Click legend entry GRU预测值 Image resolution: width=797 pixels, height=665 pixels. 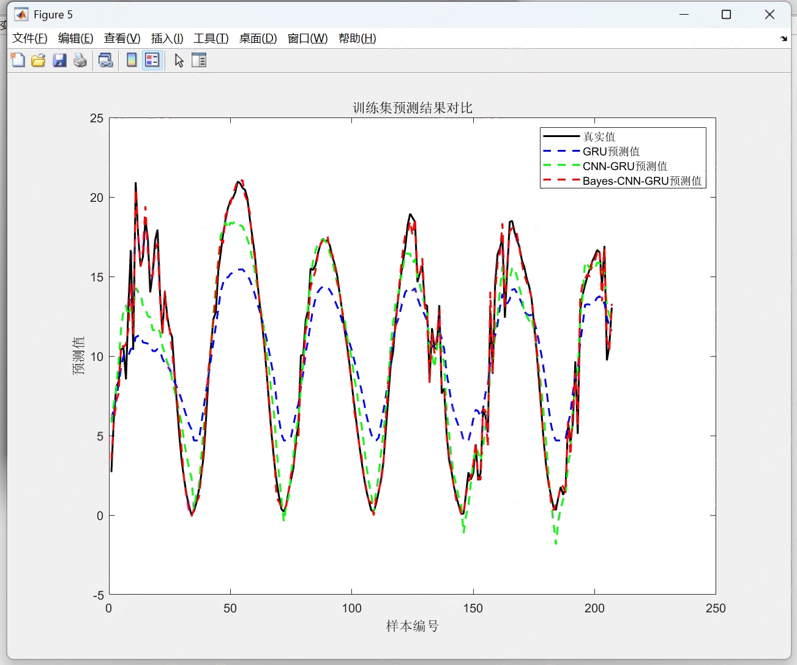(x=612, y=151)
